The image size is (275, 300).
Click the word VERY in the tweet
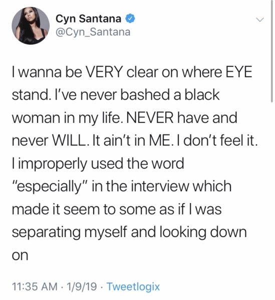tap(104, 72)
